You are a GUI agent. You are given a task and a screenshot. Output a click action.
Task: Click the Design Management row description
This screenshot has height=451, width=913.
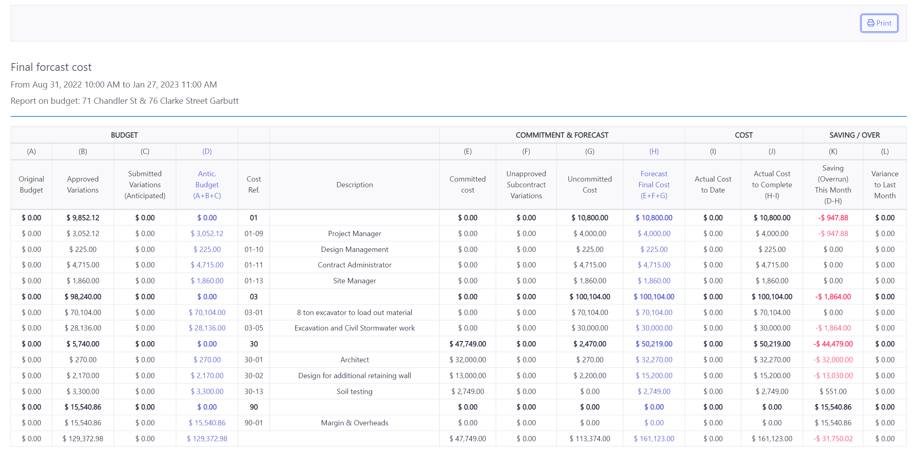pyautogui.click(x=354, y=250)
